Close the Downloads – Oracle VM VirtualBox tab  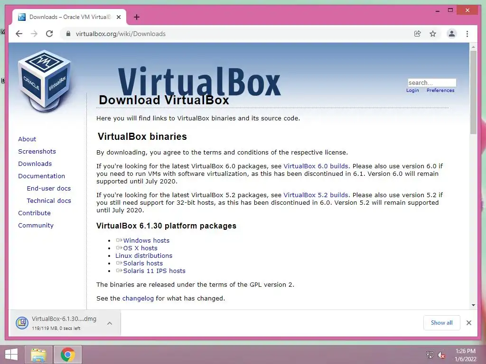[x=118, y=17]
